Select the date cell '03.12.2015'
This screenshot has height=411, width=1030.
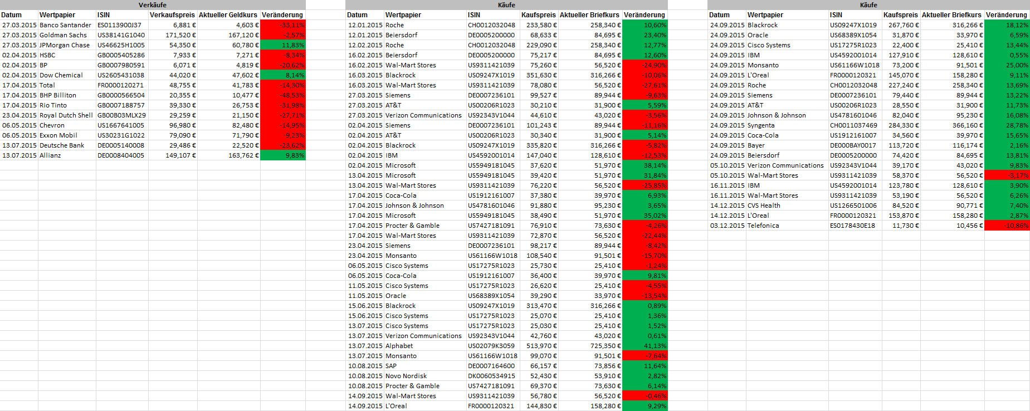pyautogui.click(x=727, y=226)
